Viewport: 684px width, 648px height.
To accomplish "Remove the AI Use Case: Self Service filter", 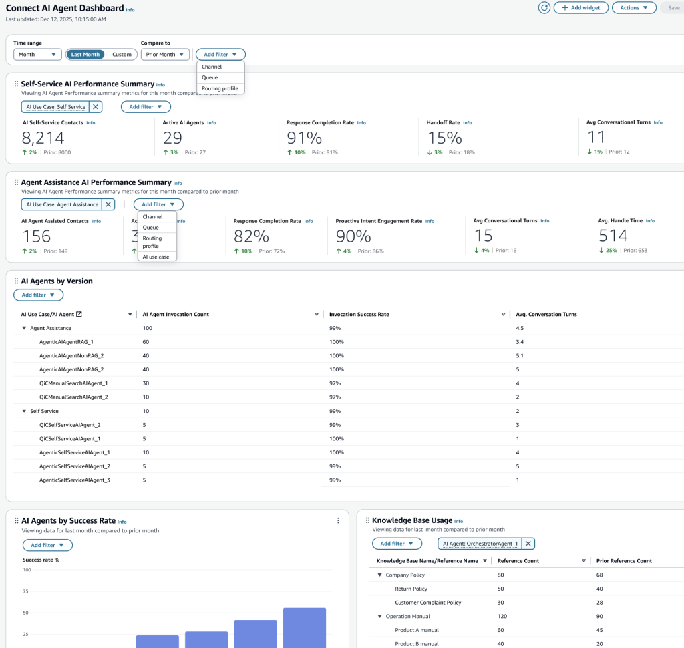I will coord(96,106).
